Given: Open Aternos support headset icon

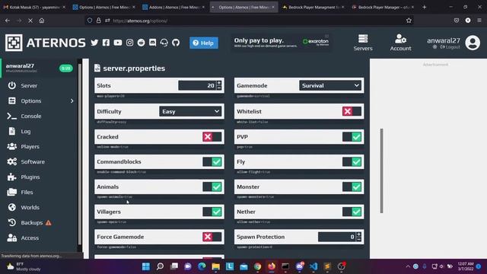Looking at the screenshot, I should point(164,43).
